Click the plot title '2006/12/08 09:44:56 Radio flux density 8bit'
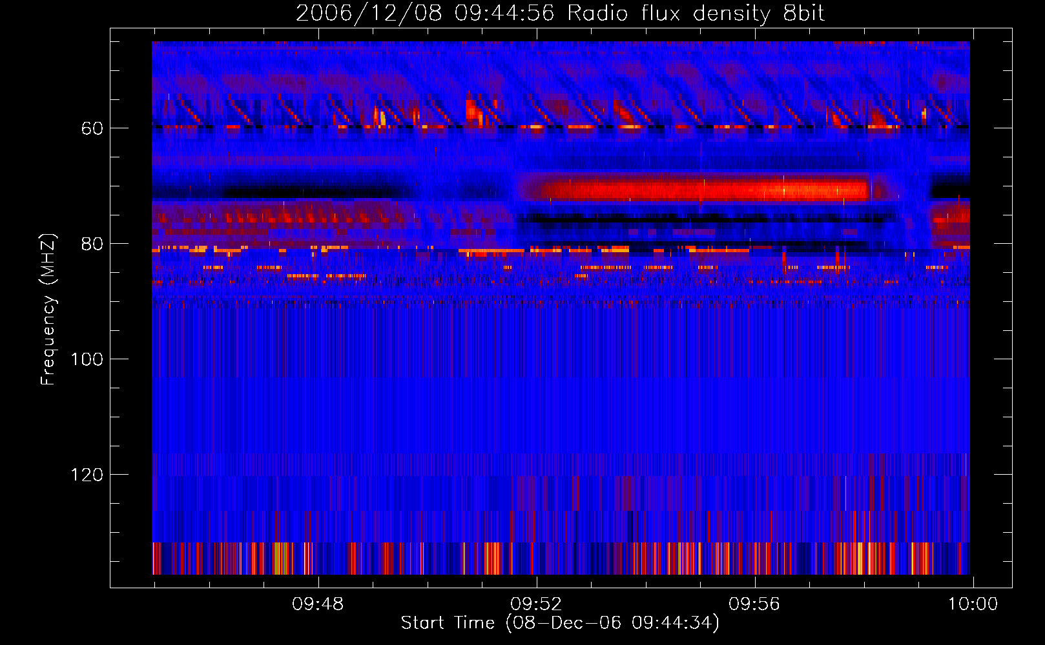Screen dimensions: 1045x645 point(560,13)
